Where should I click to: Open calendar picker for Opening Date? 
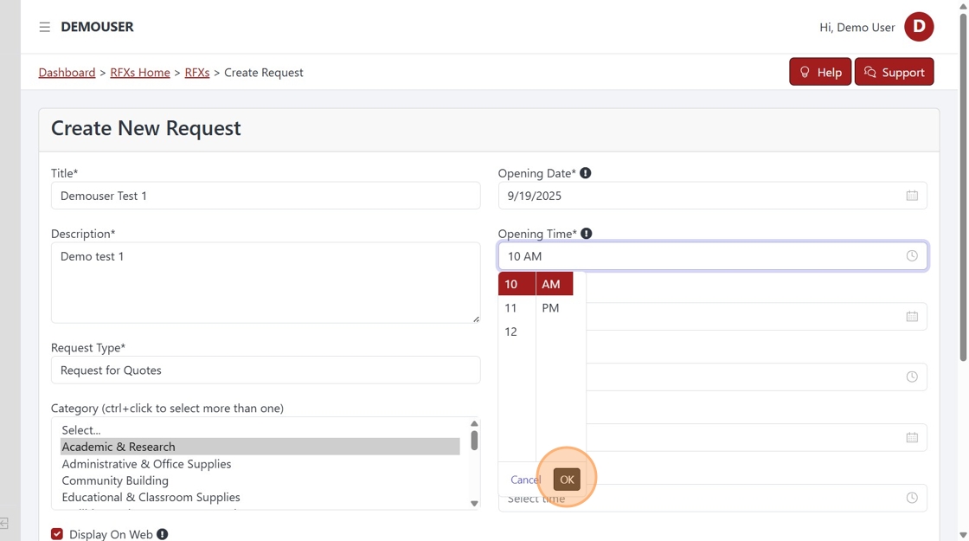point(912,196)
